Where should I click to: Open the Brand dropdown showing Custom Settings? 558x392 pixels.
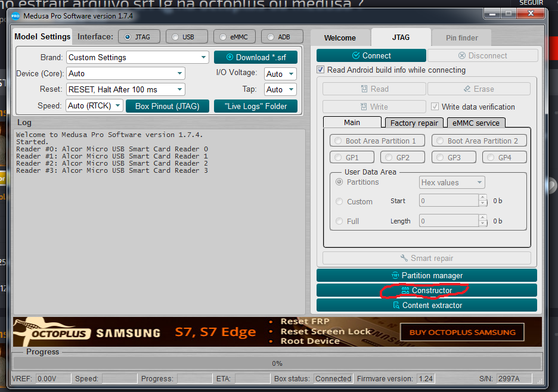[137, 57]
